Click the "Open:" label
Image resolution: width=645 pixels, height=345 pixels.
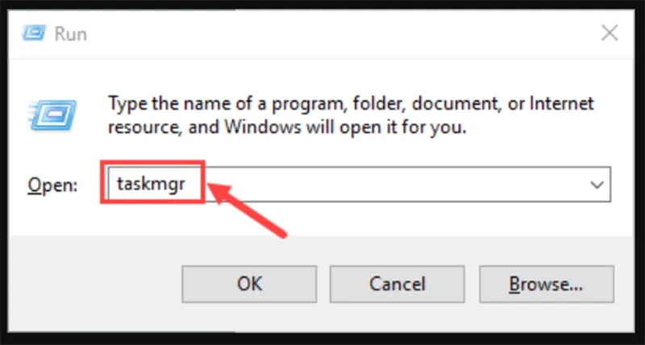click(x=52, y=185)
